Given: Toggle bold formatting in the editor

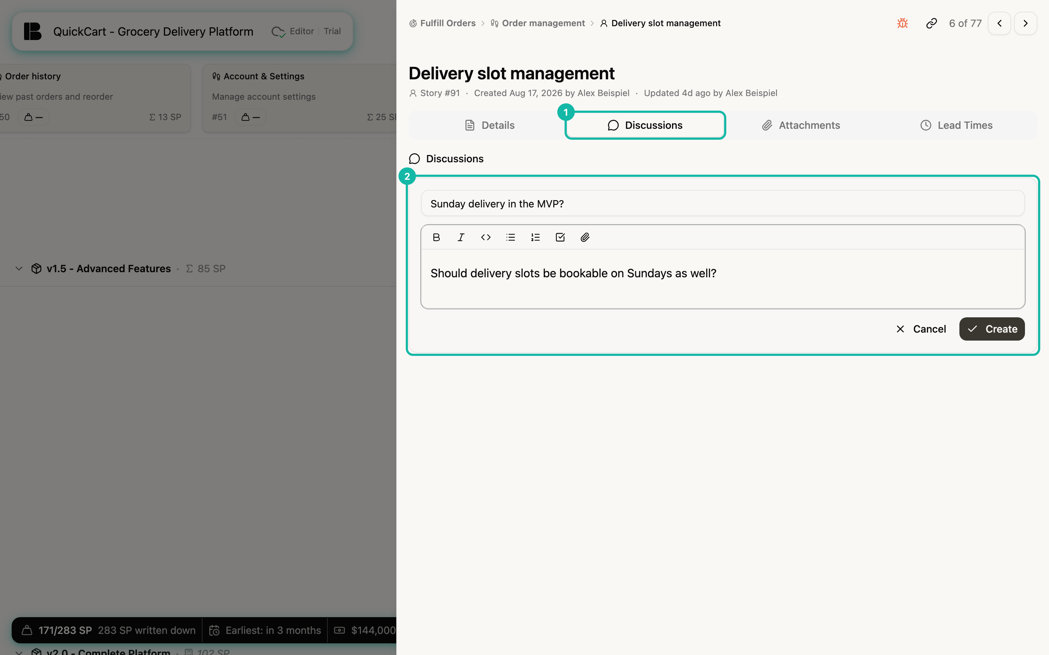Looking at the screenshot, I should (436, 237).
